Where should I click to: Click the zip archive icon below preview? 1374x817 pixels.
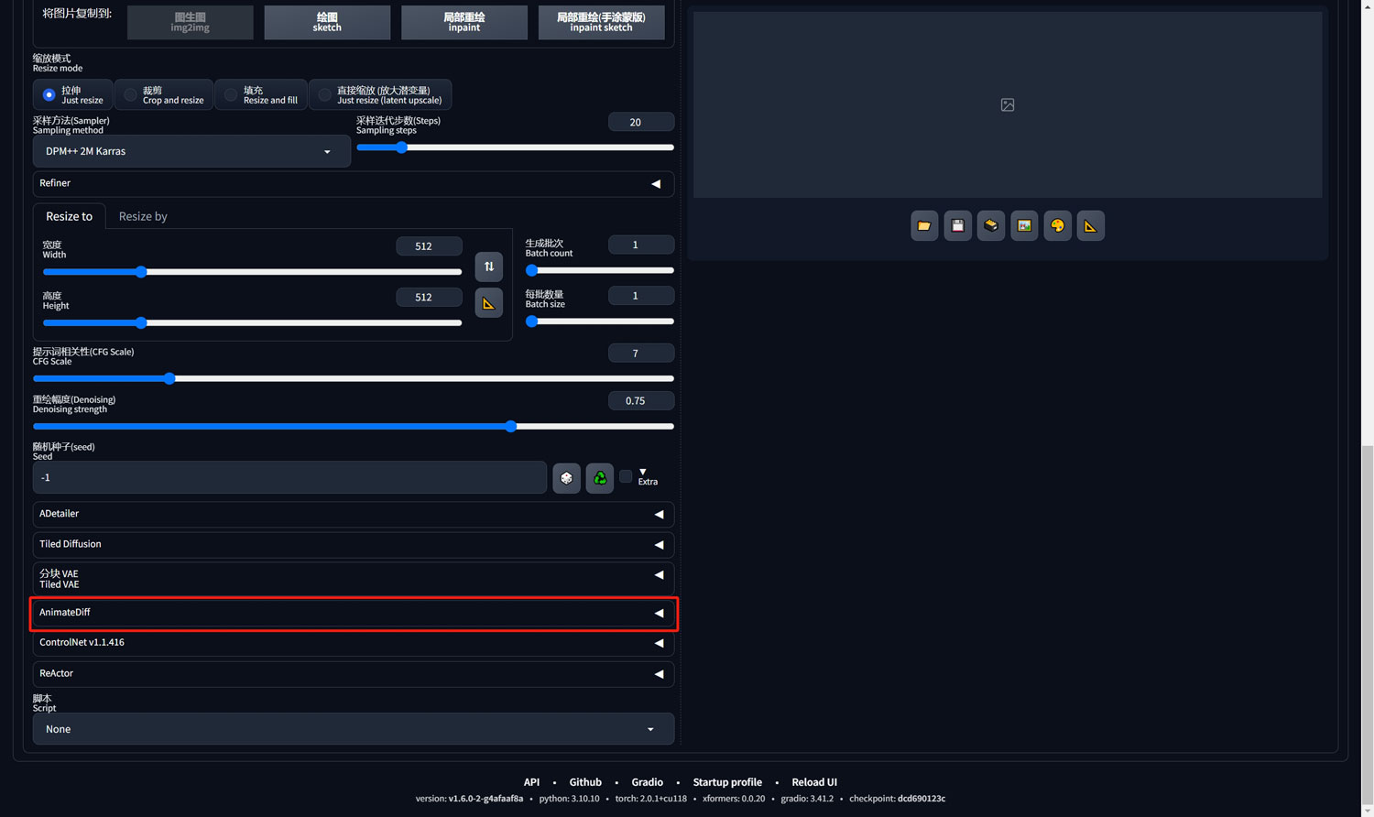pos(990,225)
